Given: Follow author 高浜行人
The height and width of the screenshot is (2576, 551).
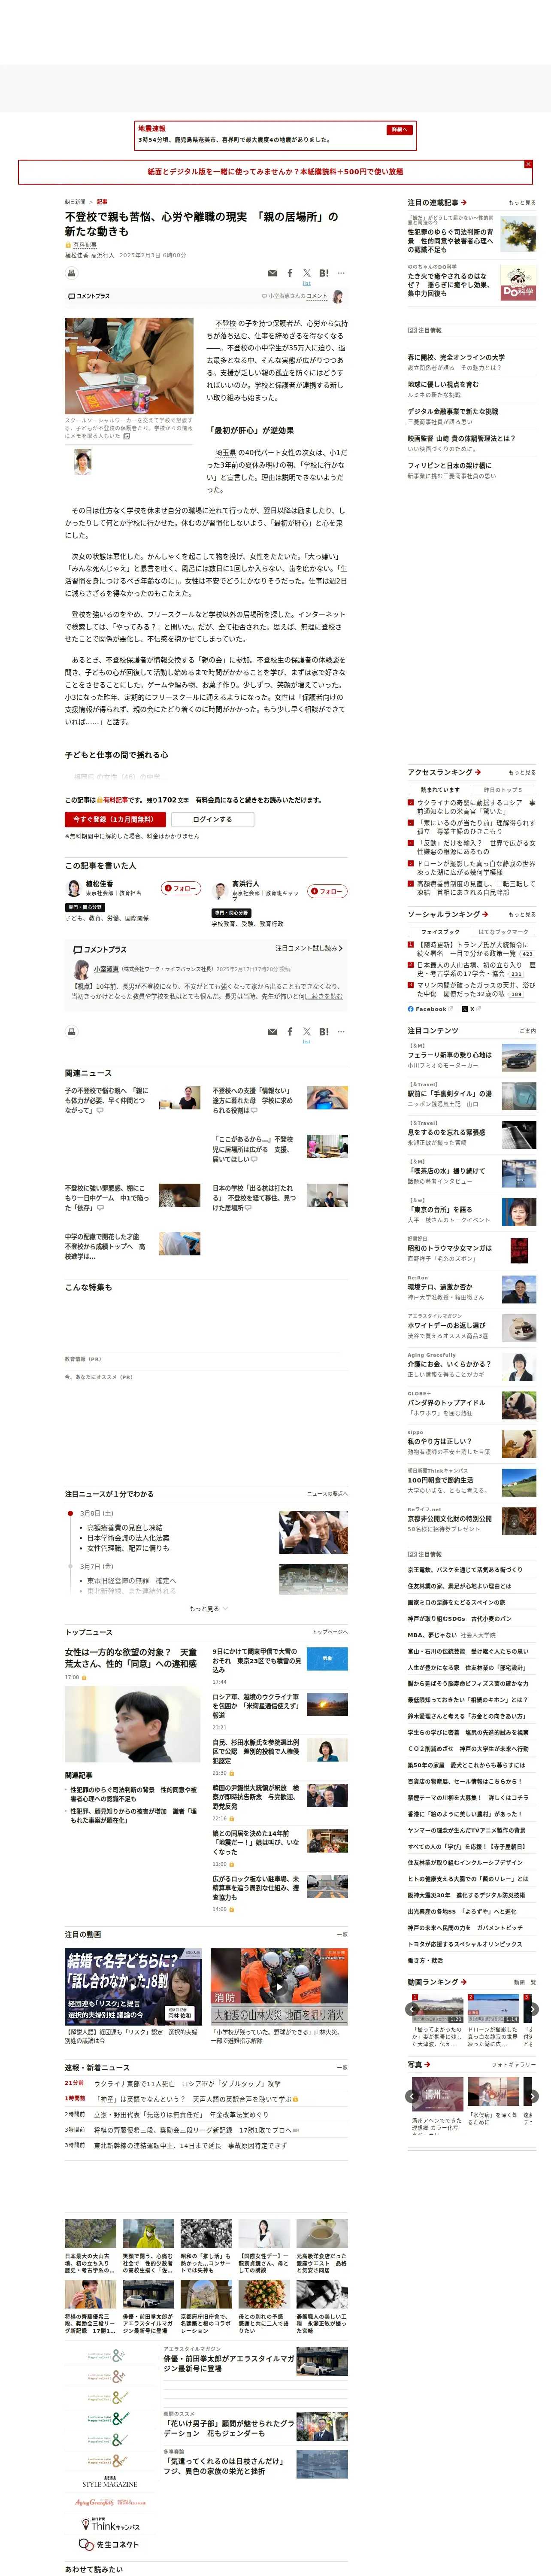Looking at the screenshot, I should click(x=327, y=891).
